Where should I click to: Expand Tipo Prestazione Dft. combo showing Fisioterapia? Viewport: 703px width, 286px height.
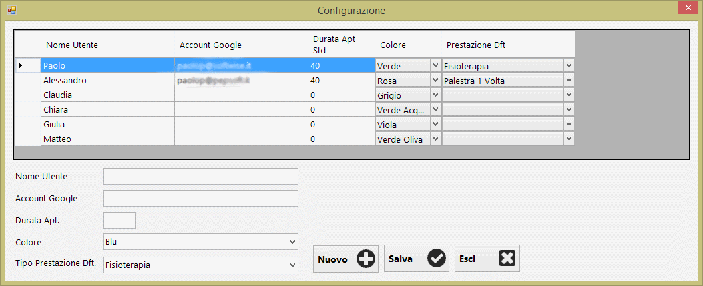tap(291, 265)
